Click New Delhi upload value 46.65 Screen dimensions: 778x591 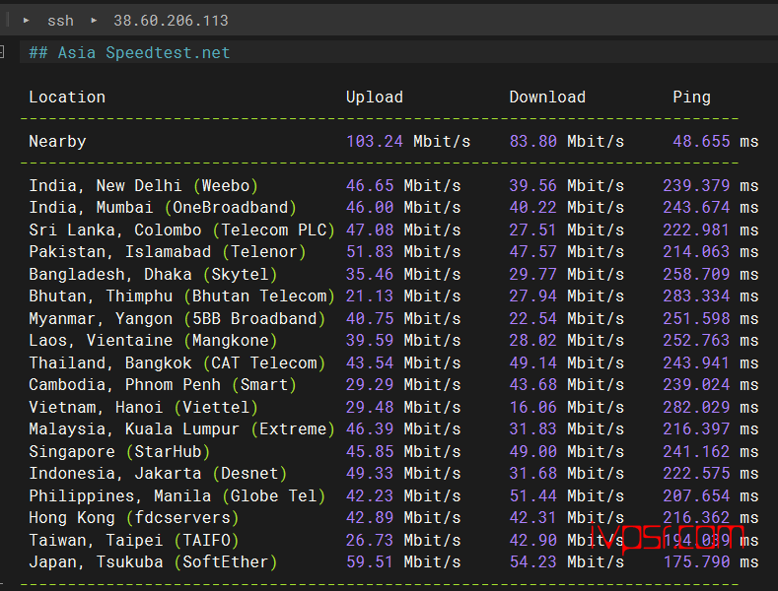pyautogui.click(x=370, y=185)
